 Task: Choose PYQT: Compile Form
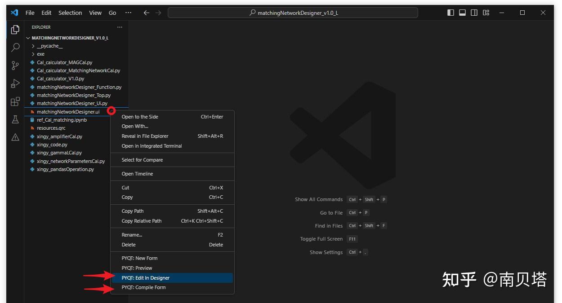point(172,287)
